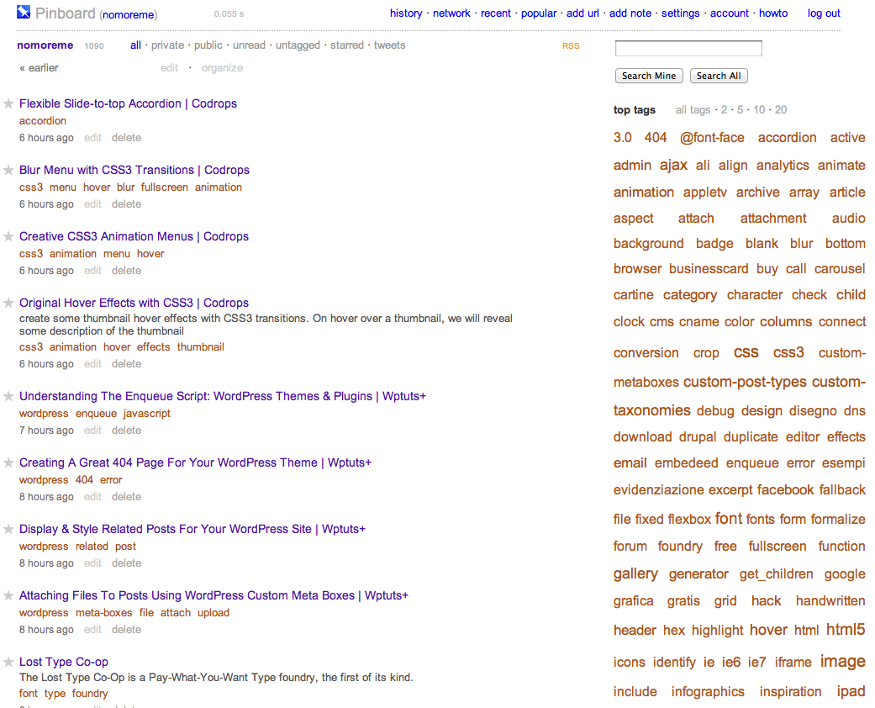Click the search input field
Viewport: 875px width, 708px height.
tap(688, 49)
